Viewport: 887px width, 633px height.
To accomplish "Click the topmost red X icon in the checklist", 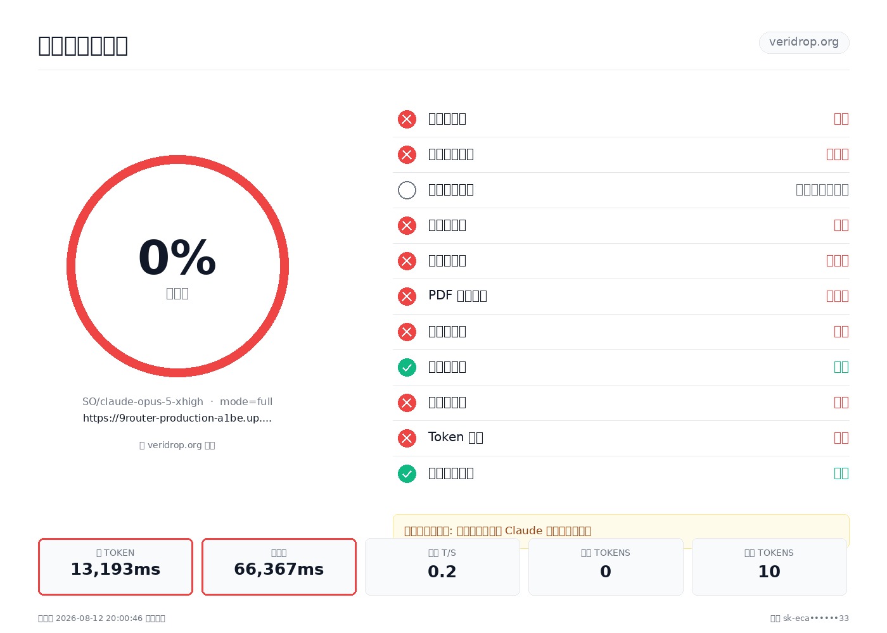I will [407, 119].
